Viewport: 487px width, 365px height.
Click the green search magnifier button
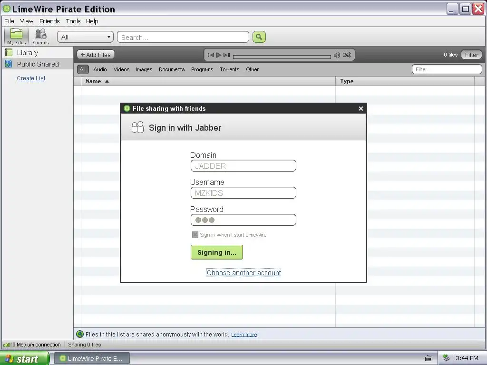tap(259, 37)
